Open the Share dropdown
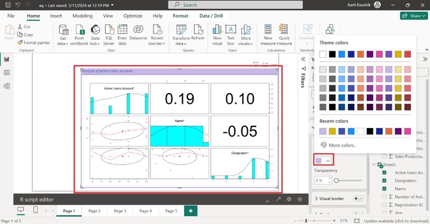This screenshot has height=224, width=430. pyautogui.click(x=414, y=16)
